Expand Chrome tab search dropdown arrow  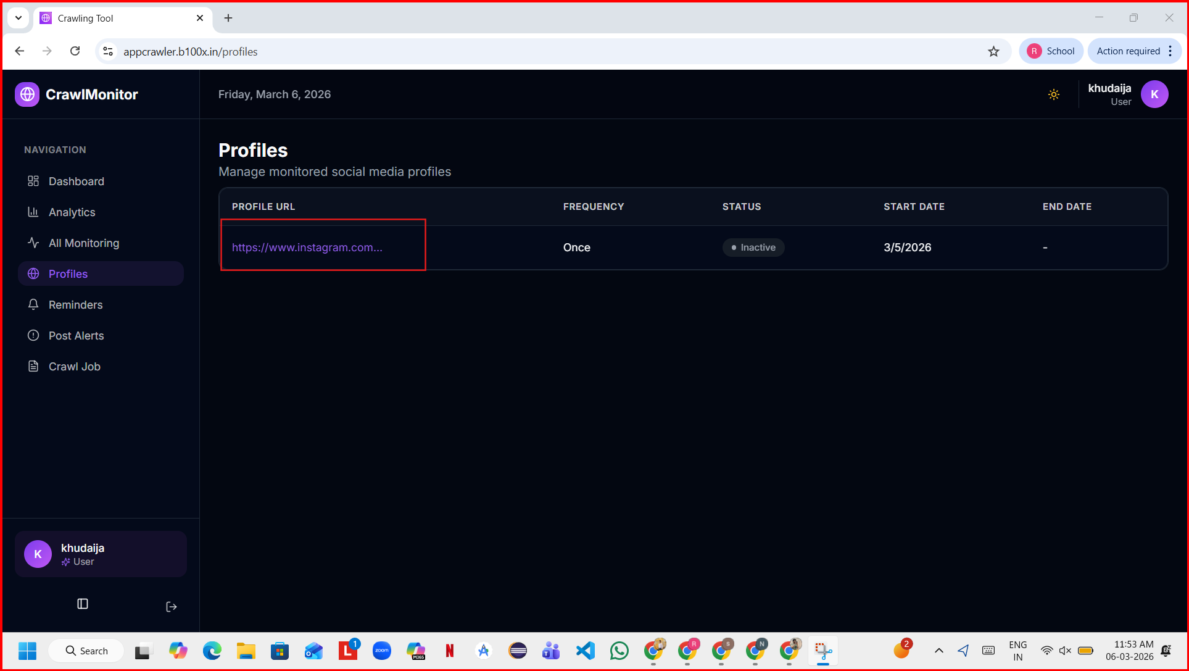click(x=19, y=18)
